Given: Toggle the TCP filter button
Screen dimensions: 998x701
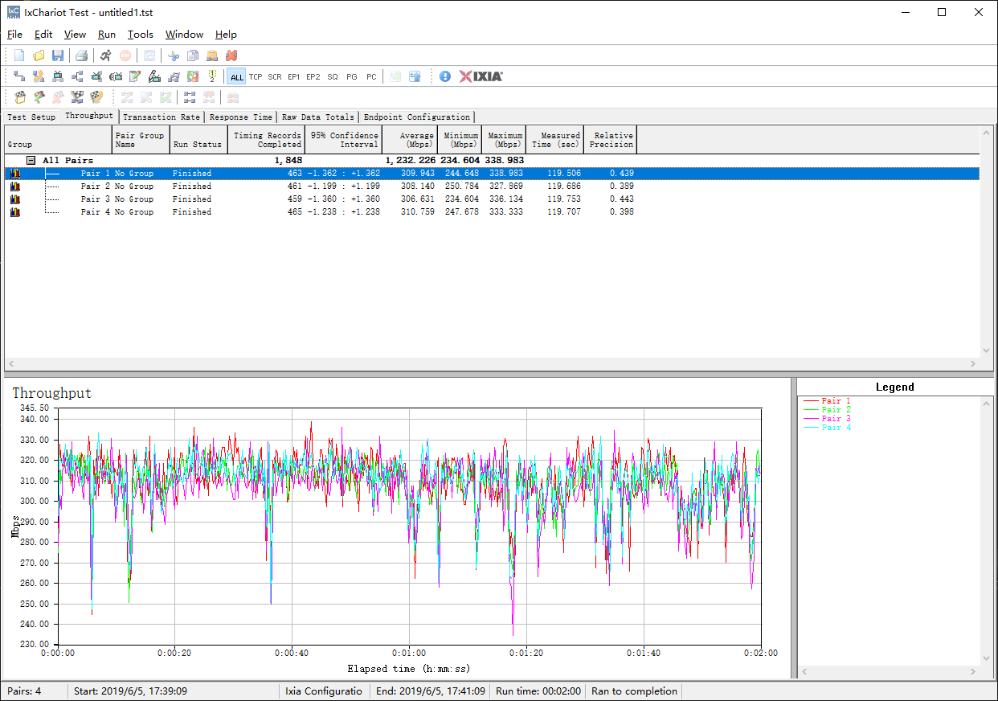Looking at the screenshot, I should 256,77.
